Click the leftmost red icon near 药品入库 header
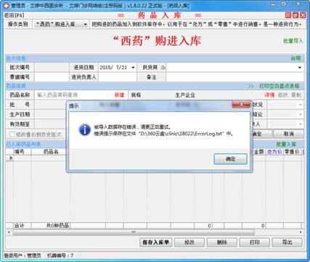 click(288, 15)
